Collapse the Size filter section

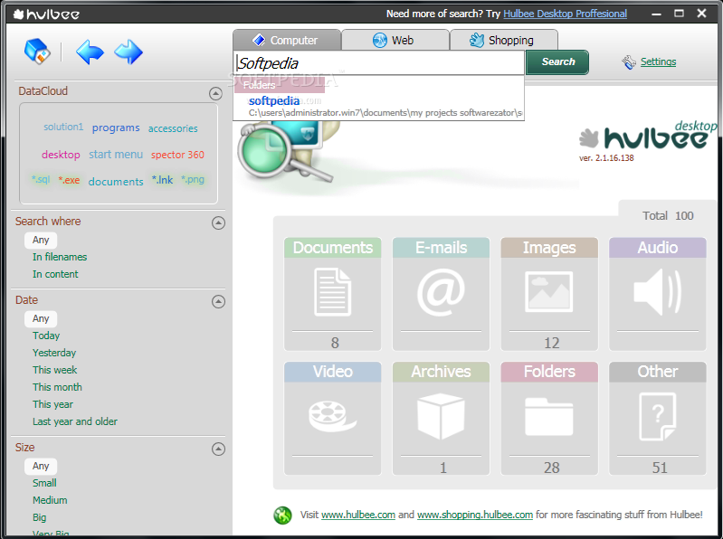coord(218,449)
